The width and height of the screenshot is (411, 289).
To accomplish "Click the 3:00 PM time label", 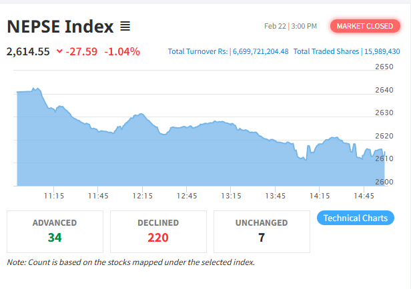I will coord(304,26).
